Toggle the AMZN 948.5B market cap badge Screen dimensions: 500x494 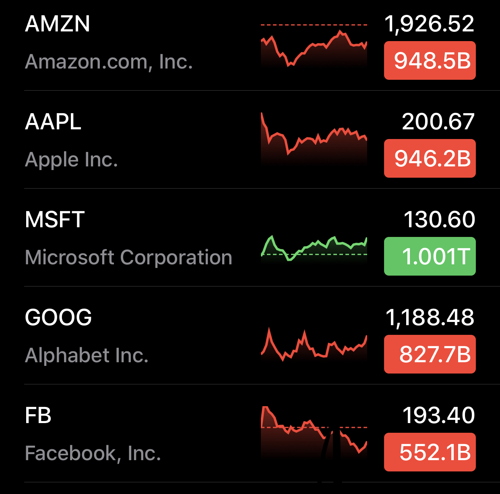pyautogui.click(x=430, y=60)
